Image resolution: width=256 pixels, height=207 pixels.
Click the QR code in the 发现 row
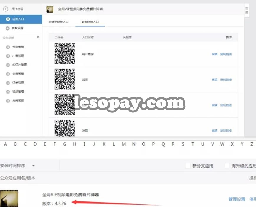[65, 128]
